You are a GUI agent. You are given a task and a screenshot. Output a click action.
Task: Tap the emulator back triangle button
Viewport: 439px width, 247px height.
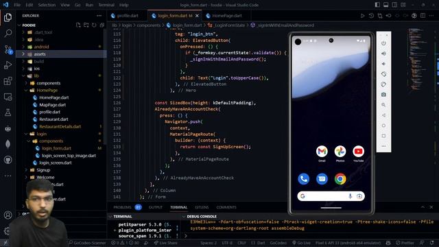383,115
